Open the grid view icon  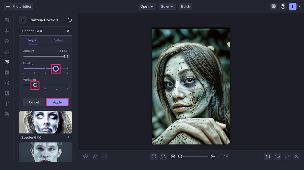[x=104, y=156]
